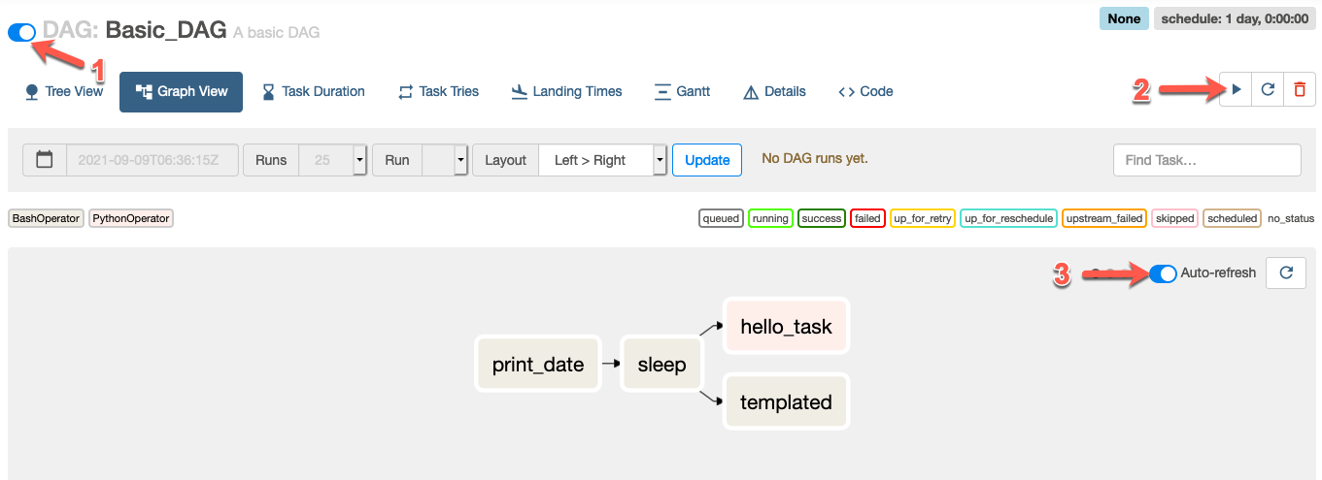The image size is (1322, 480).
Task: Click the Trigger DAG play icon
Action: tap(1236, 90)
